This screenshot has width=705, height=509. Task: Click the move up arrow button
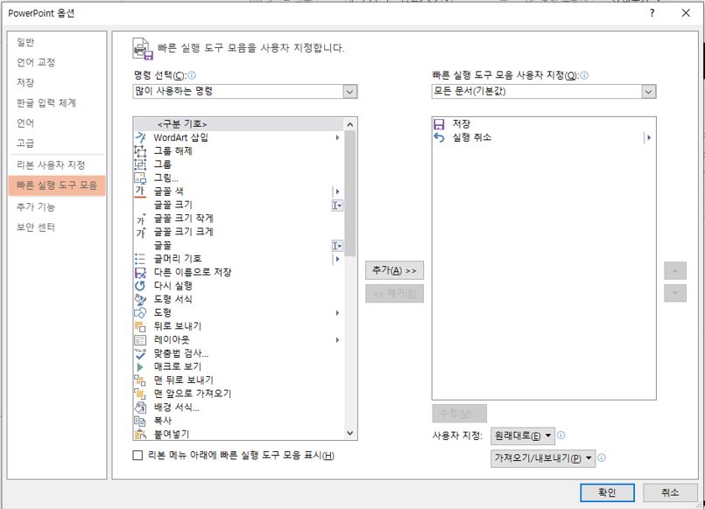click(x=675, y=270)
